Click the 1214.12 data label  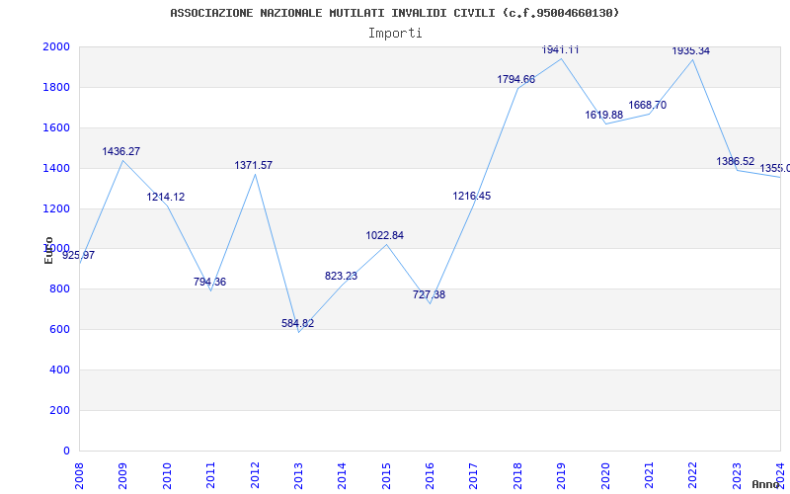tap(166, 197)
